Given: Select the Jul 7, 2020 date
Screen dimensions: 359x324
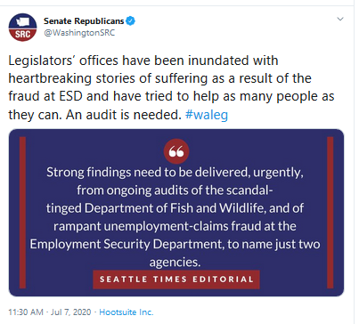Looking at the screenshot, I should coord(70,312).
